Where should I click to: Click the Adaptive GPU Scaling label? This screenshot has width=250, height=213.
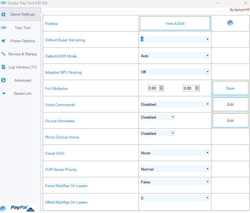tap(63, 72)
